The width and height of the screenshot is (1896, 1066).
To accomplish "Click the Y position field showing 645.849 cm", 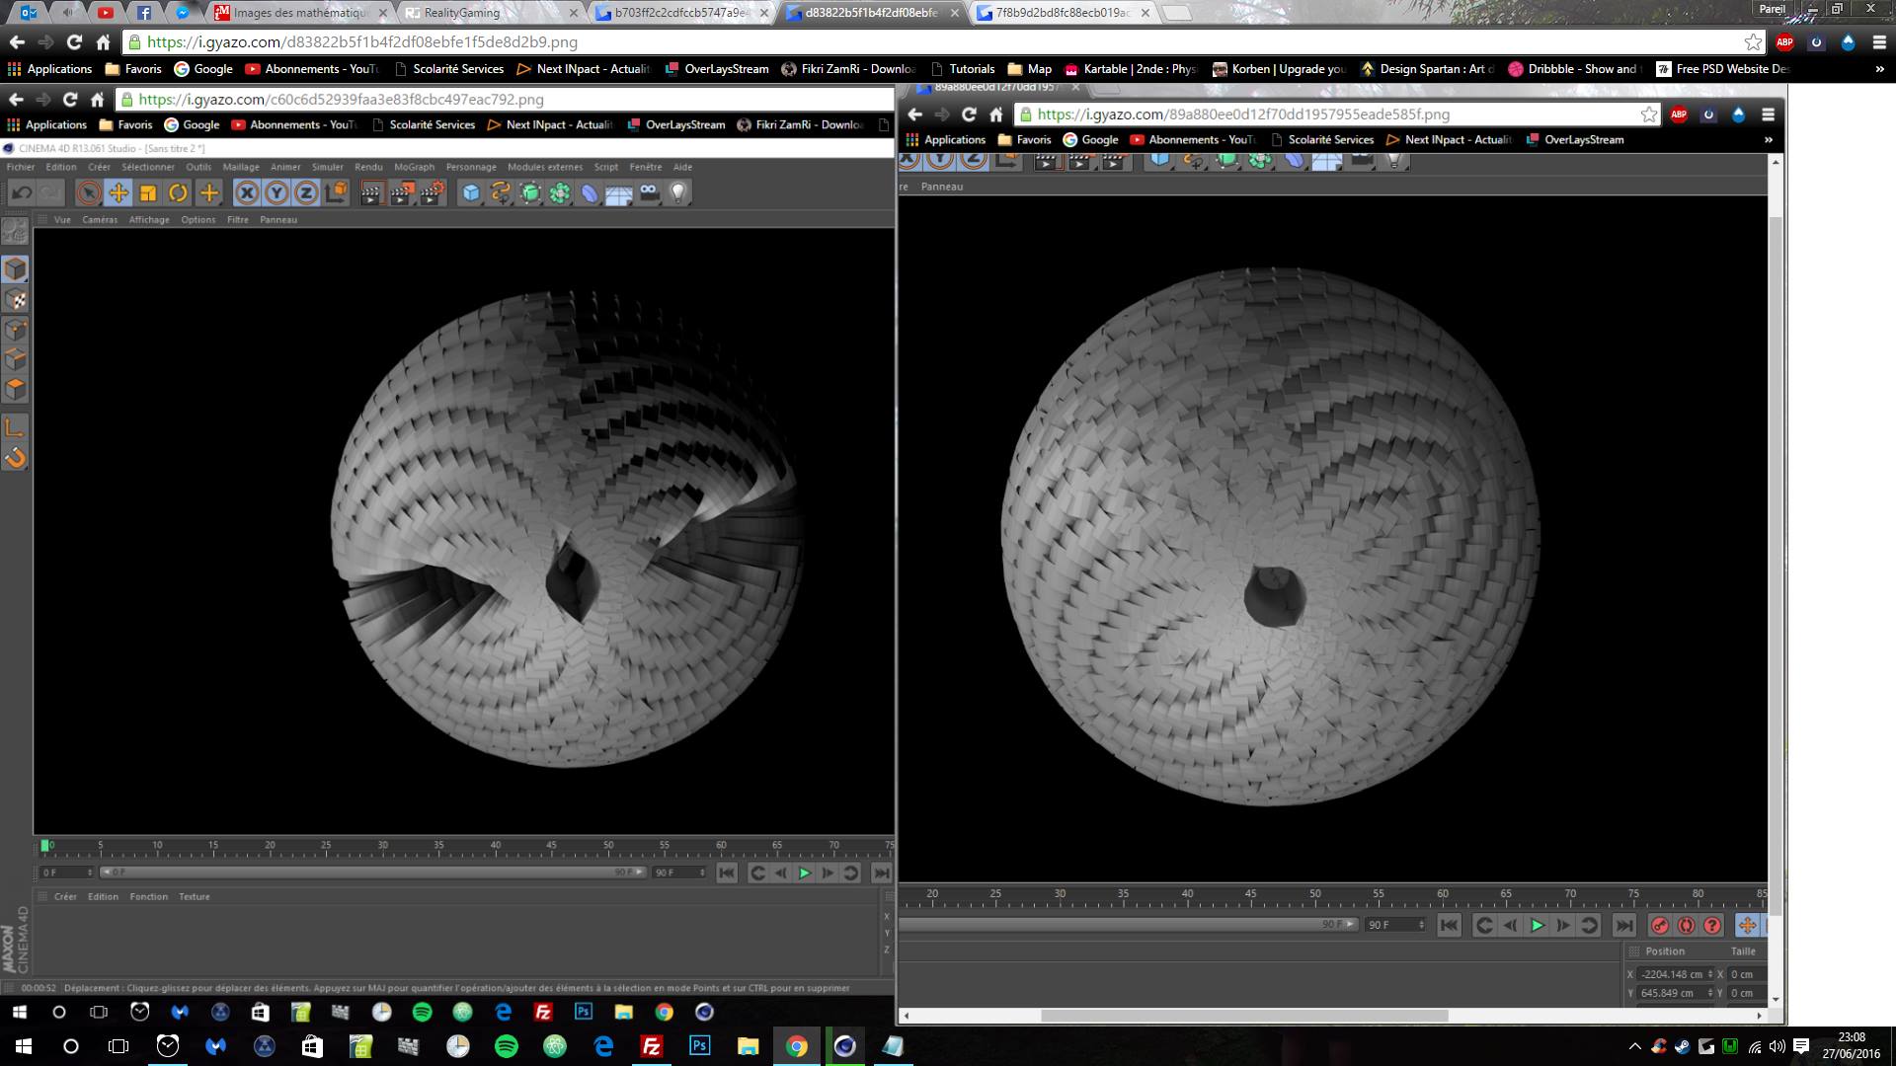I will (x=1675, y=993).
